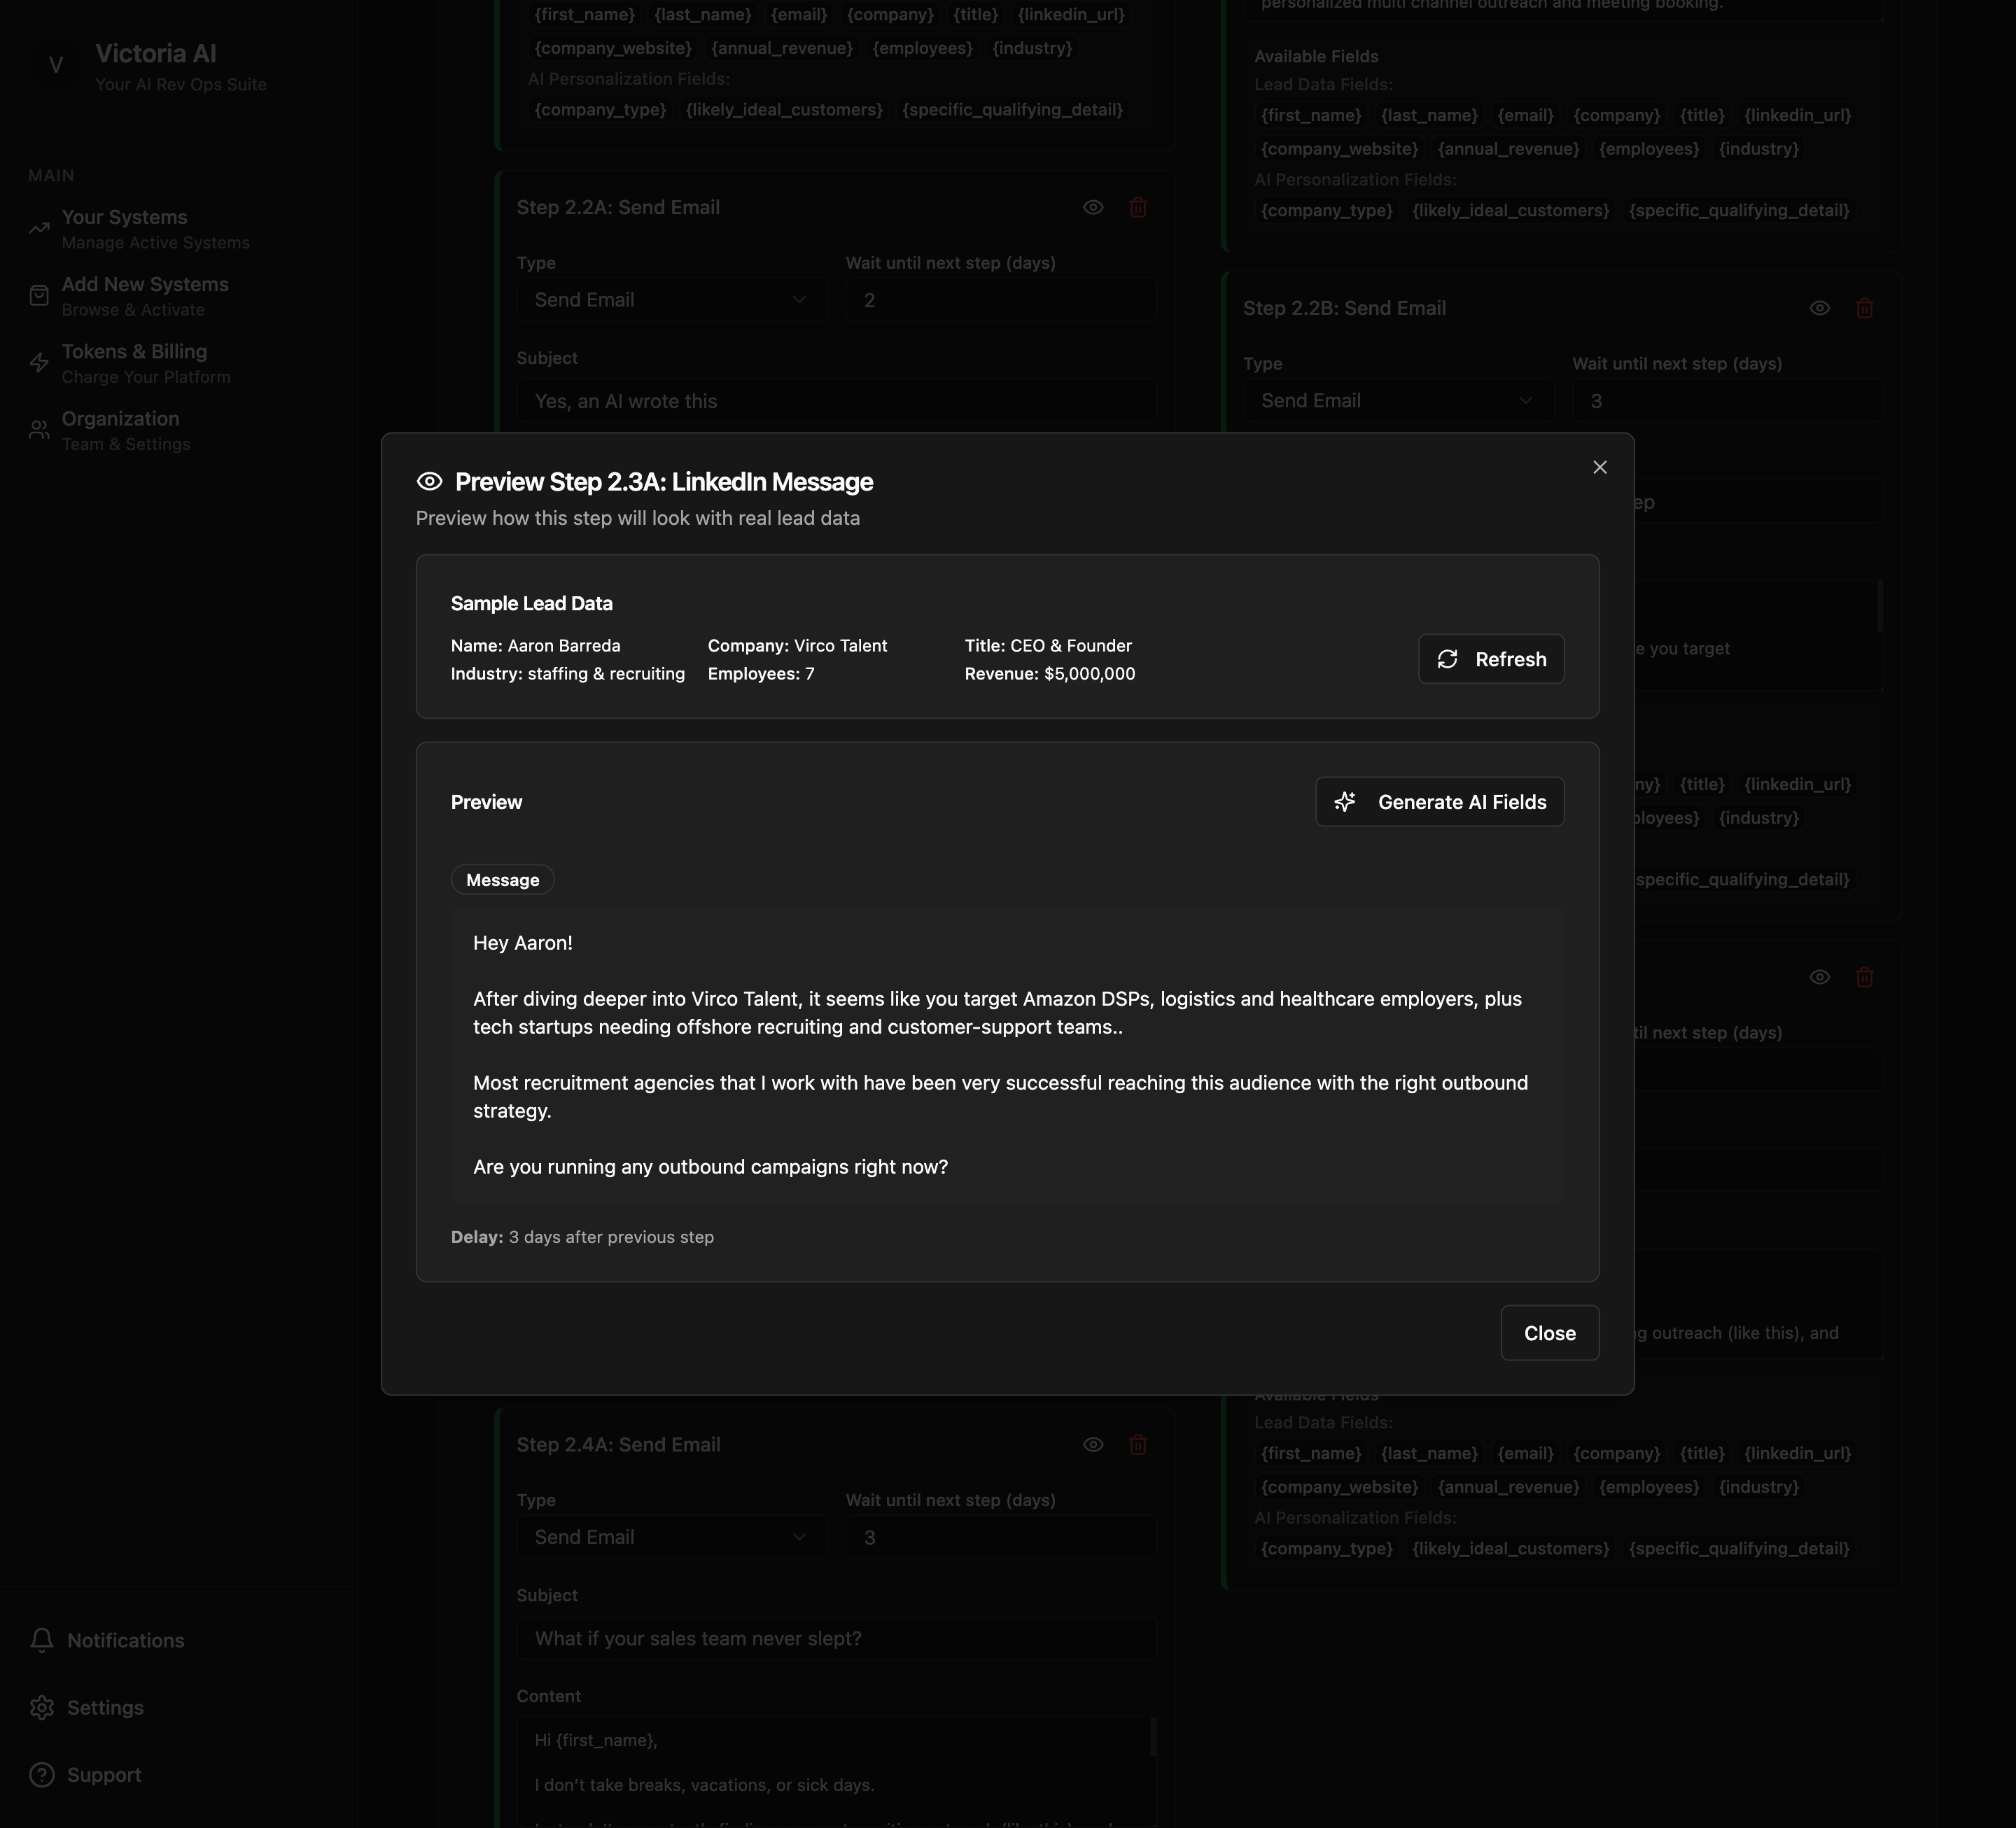Image resolution: width=2016 pixels, height=1828 pixels.
Task: Toggle preview eye for Step 2.2B Send Email
Action: coord(1819,308)
